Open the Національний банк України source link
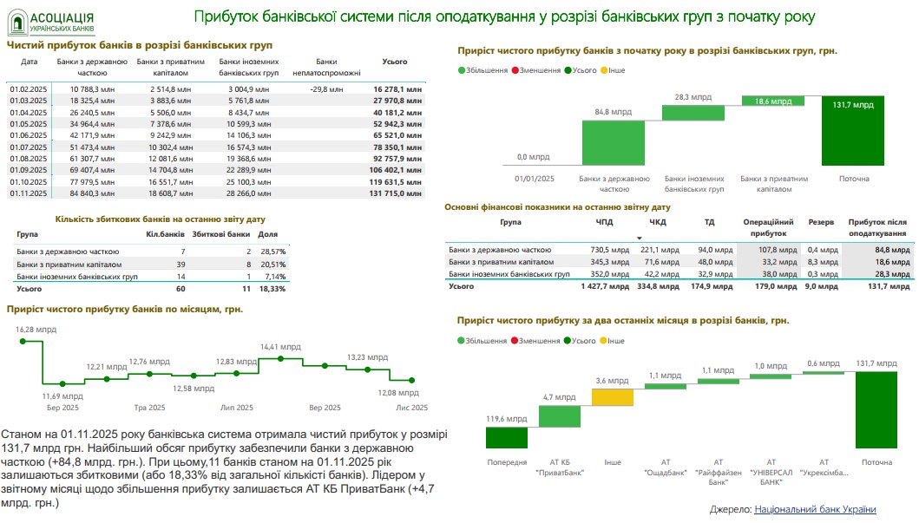The width and height of the screenshot is (919, 523). (x=815, y=509)
